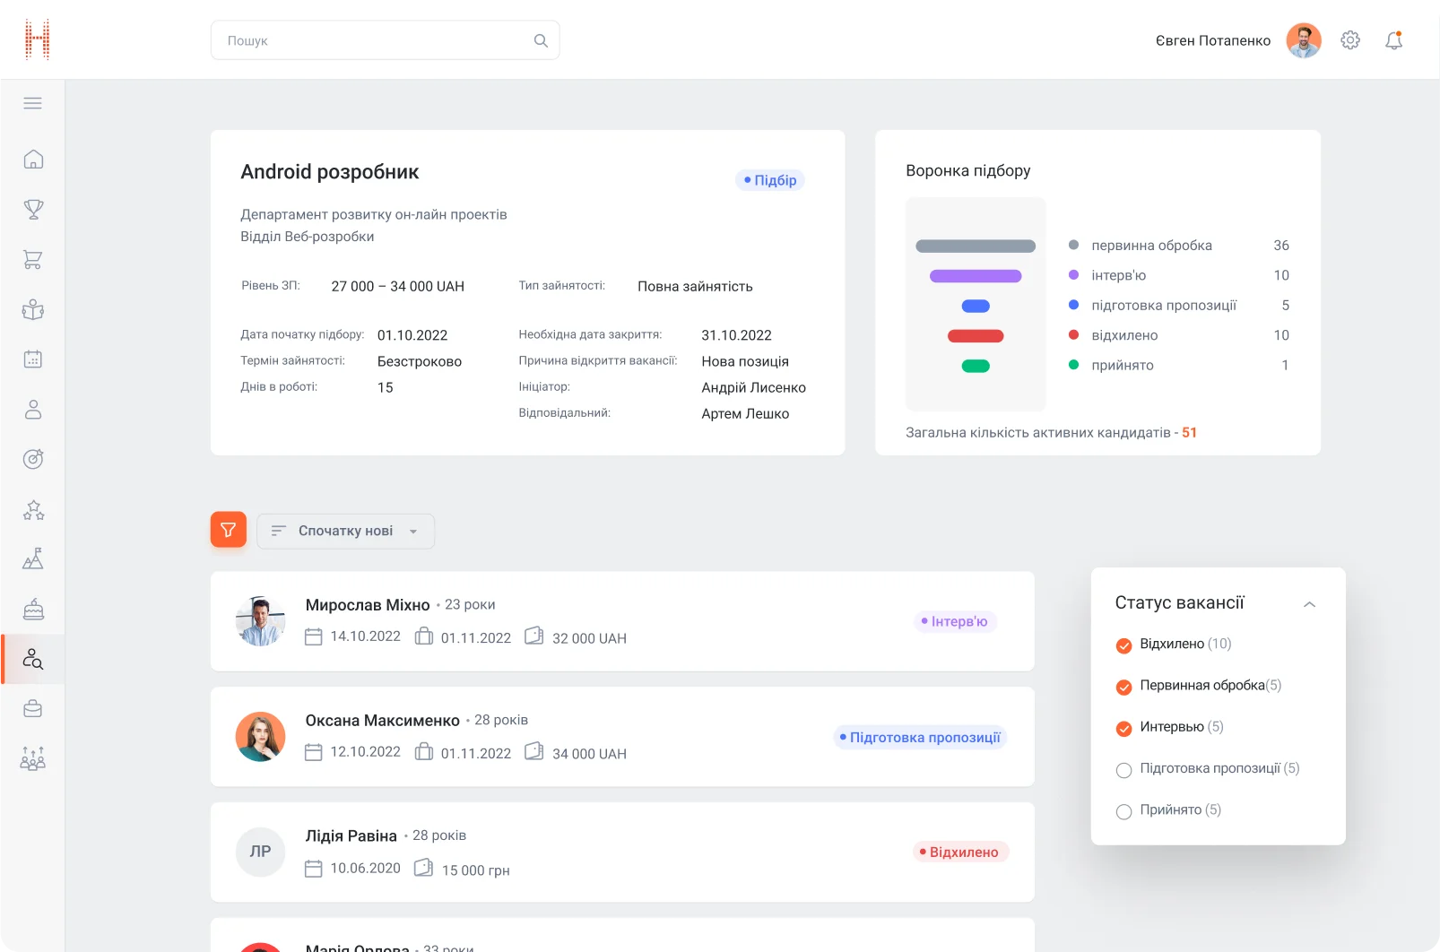Click the orange filter funnel button
This screenshot has width=1440, height=952.
pos(229,530)
